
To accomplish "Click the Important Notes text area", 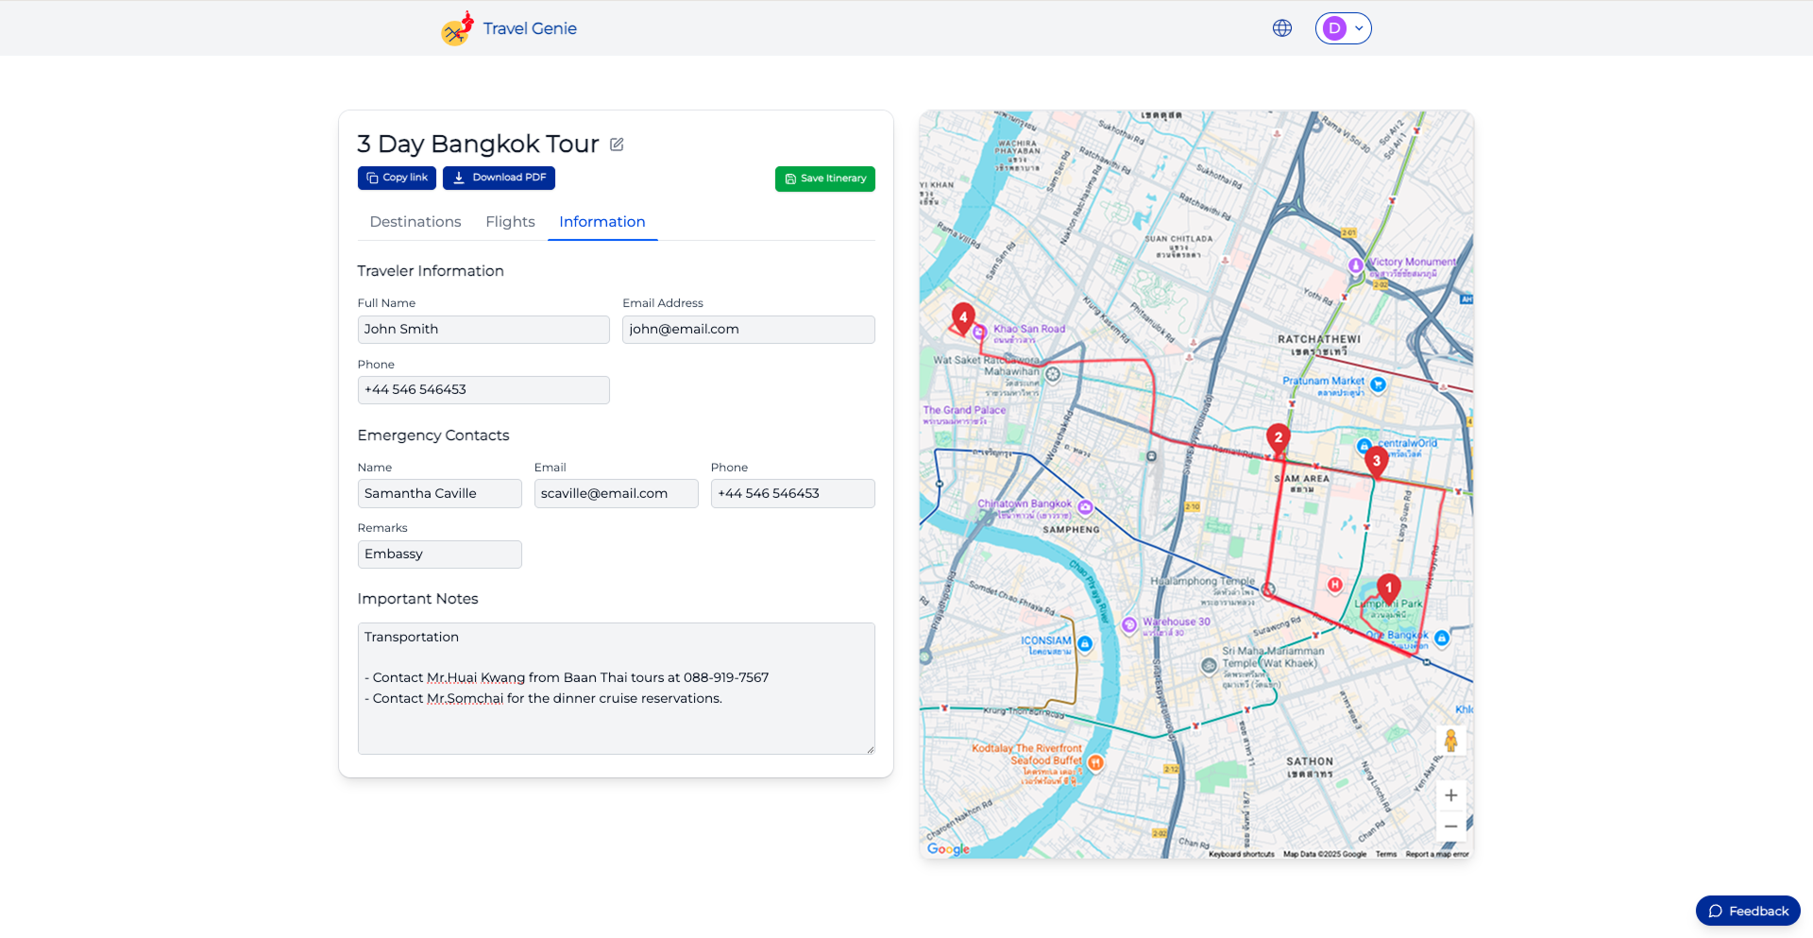I will [x=616, y=688].
